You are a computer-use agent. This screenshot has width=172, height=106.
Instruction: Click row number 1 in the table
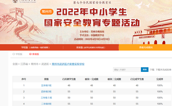click(24, 85)
